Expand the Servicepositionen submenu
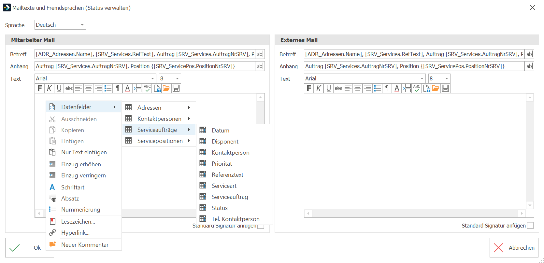544x263 pixels. (159, 141)
